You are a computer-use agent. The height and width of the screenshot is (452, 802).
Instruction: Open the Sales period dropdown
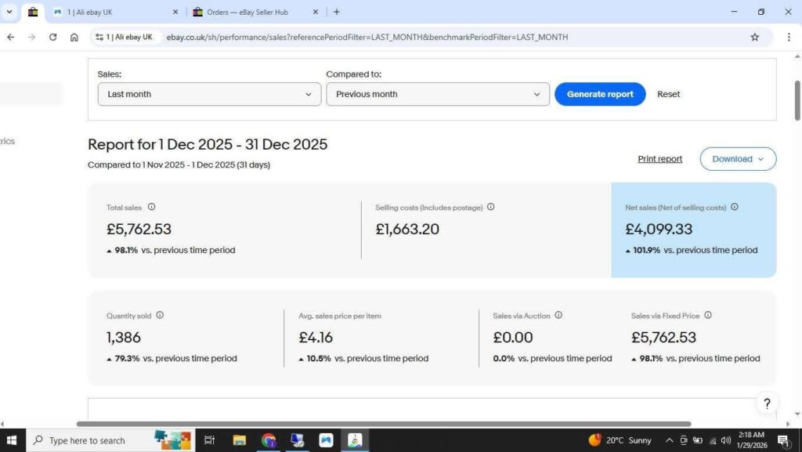[x=209, y=94]
